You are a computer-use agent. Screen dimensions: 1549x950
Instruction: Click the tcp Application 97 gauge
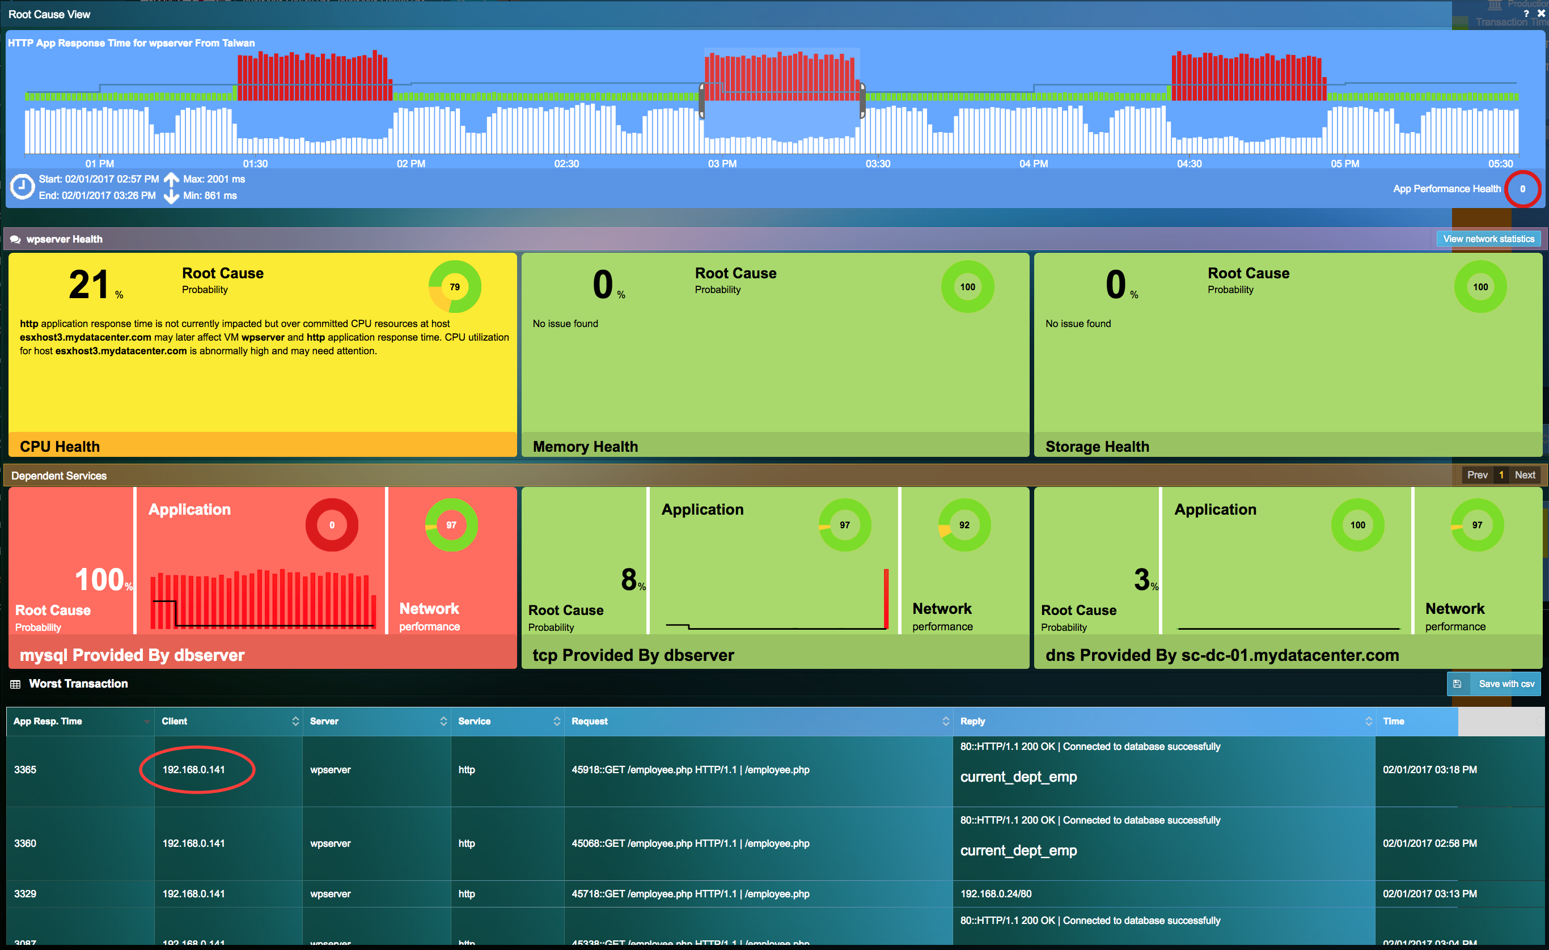click(x=845, y=525)
